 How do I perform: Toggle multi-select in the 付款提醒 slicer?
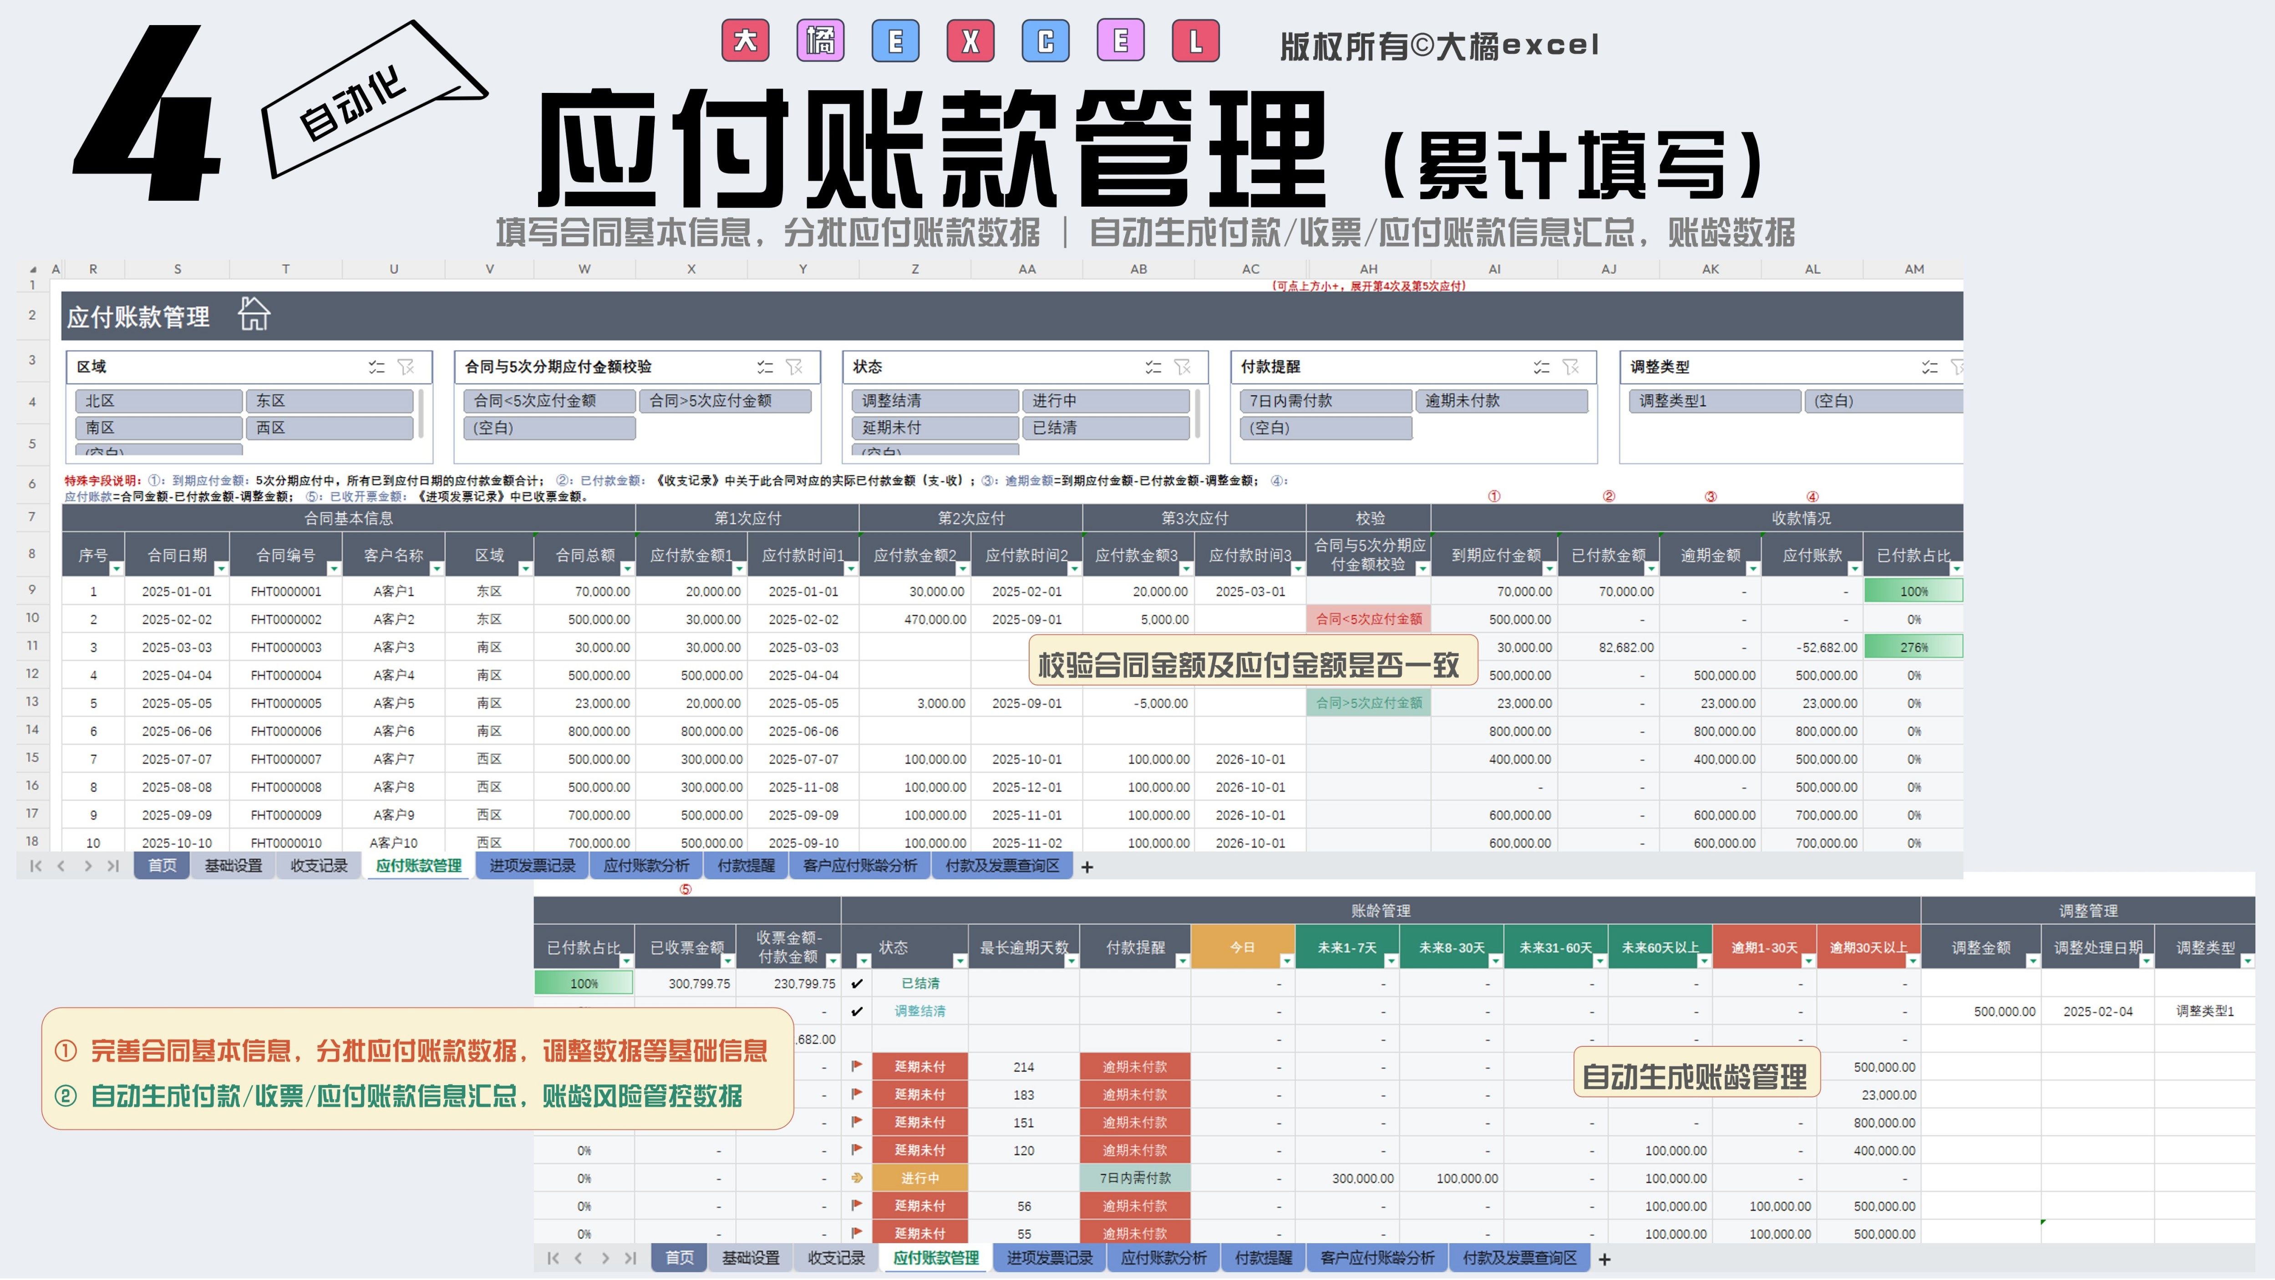[x=1542, y=367]
